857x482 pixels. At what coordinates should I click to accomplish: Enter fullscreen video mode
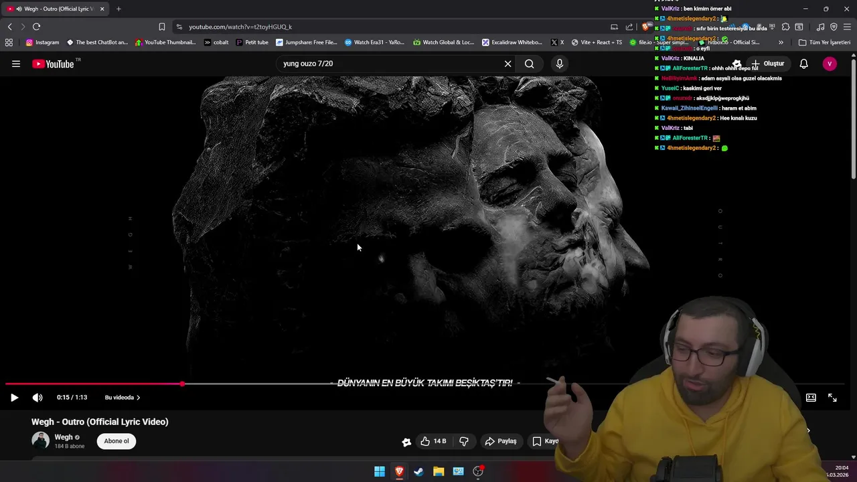832,398
